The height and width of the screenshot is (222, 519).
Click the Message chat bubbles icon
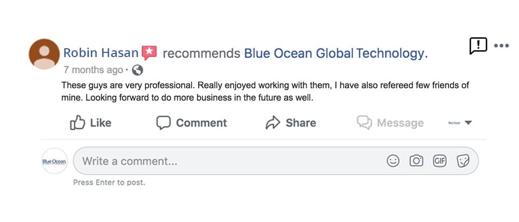(x=364, y=123)
